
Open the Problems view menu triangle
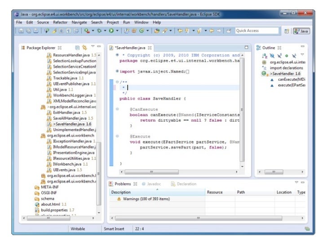point(296,182)
